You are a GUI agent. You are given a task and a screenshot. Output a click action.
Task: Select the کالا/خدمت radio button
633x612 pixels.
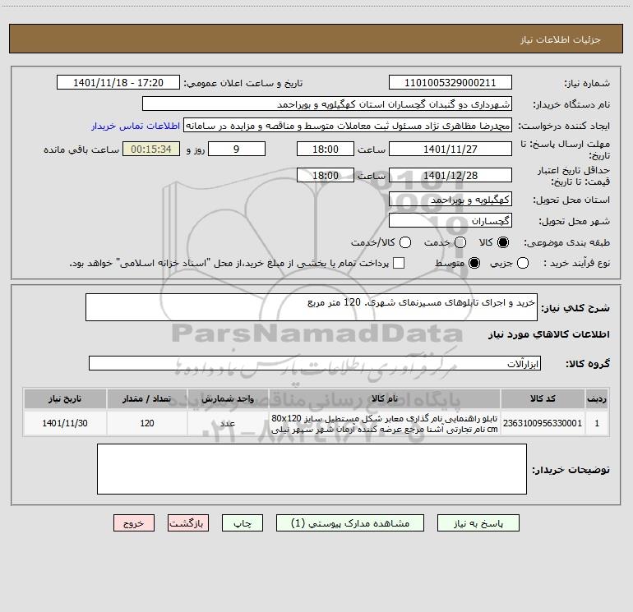(x=405, y=242)
